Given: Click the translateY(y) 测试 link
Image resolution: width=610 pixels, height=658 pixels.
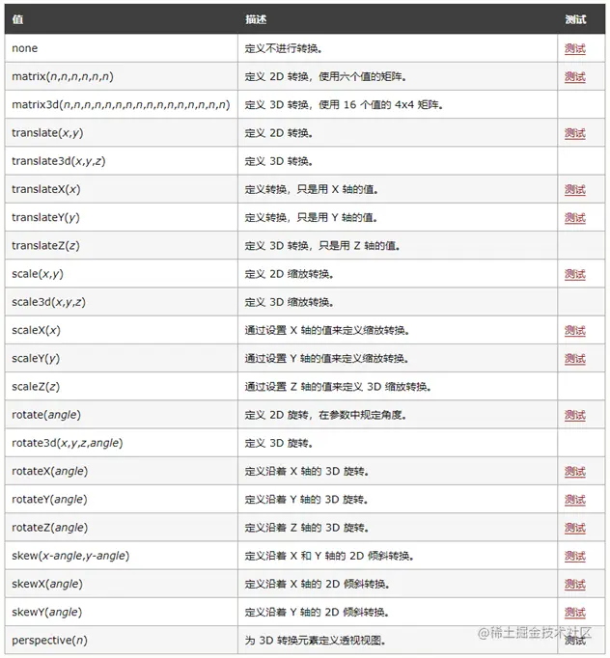Looking at the screenshot, I should (x=575, y=218).
